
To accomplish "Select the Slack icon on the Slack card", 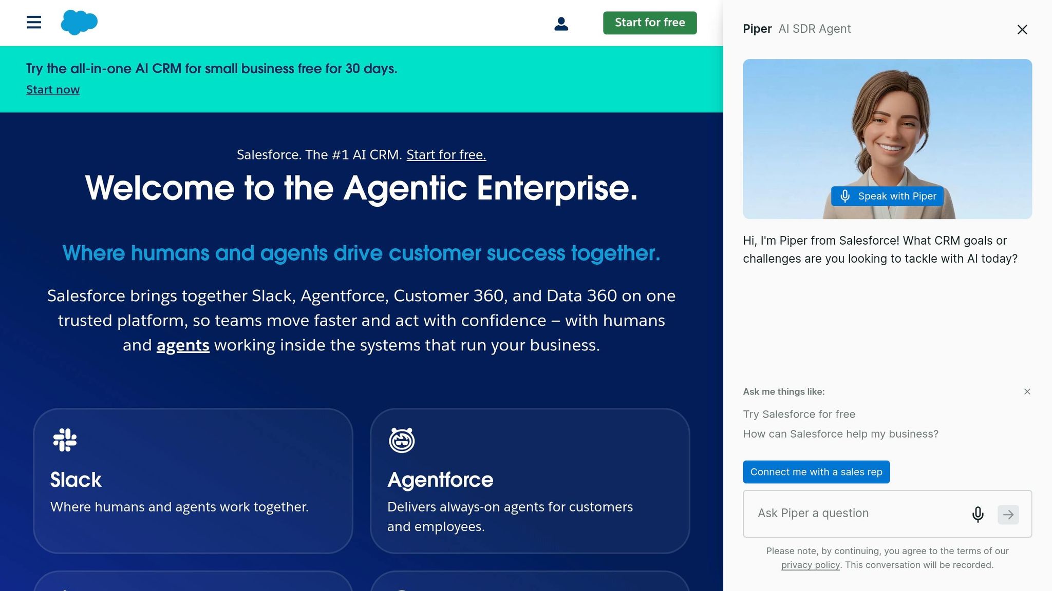I will [x=64, y=440].
